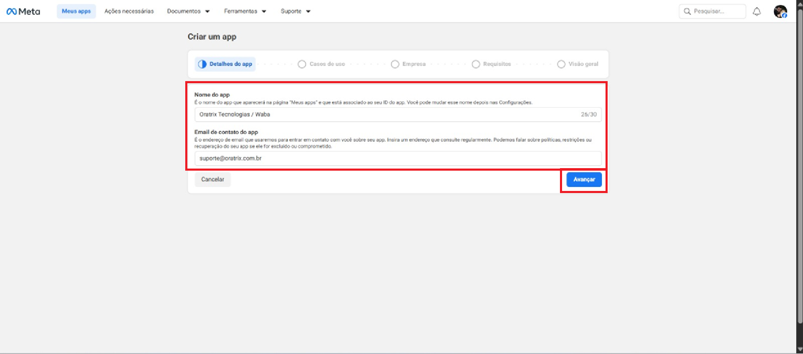Open the notifications bell
Viewport: 803px width, 354px height.
click(x=757, y=11)
